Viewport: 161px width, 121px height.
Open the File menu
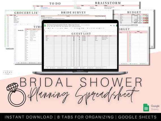coord(47,26)
